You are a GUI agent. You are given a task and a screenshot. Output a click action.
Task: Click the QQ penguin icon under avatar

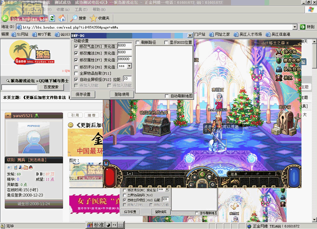pyautogui.click(x=30, y=167)
